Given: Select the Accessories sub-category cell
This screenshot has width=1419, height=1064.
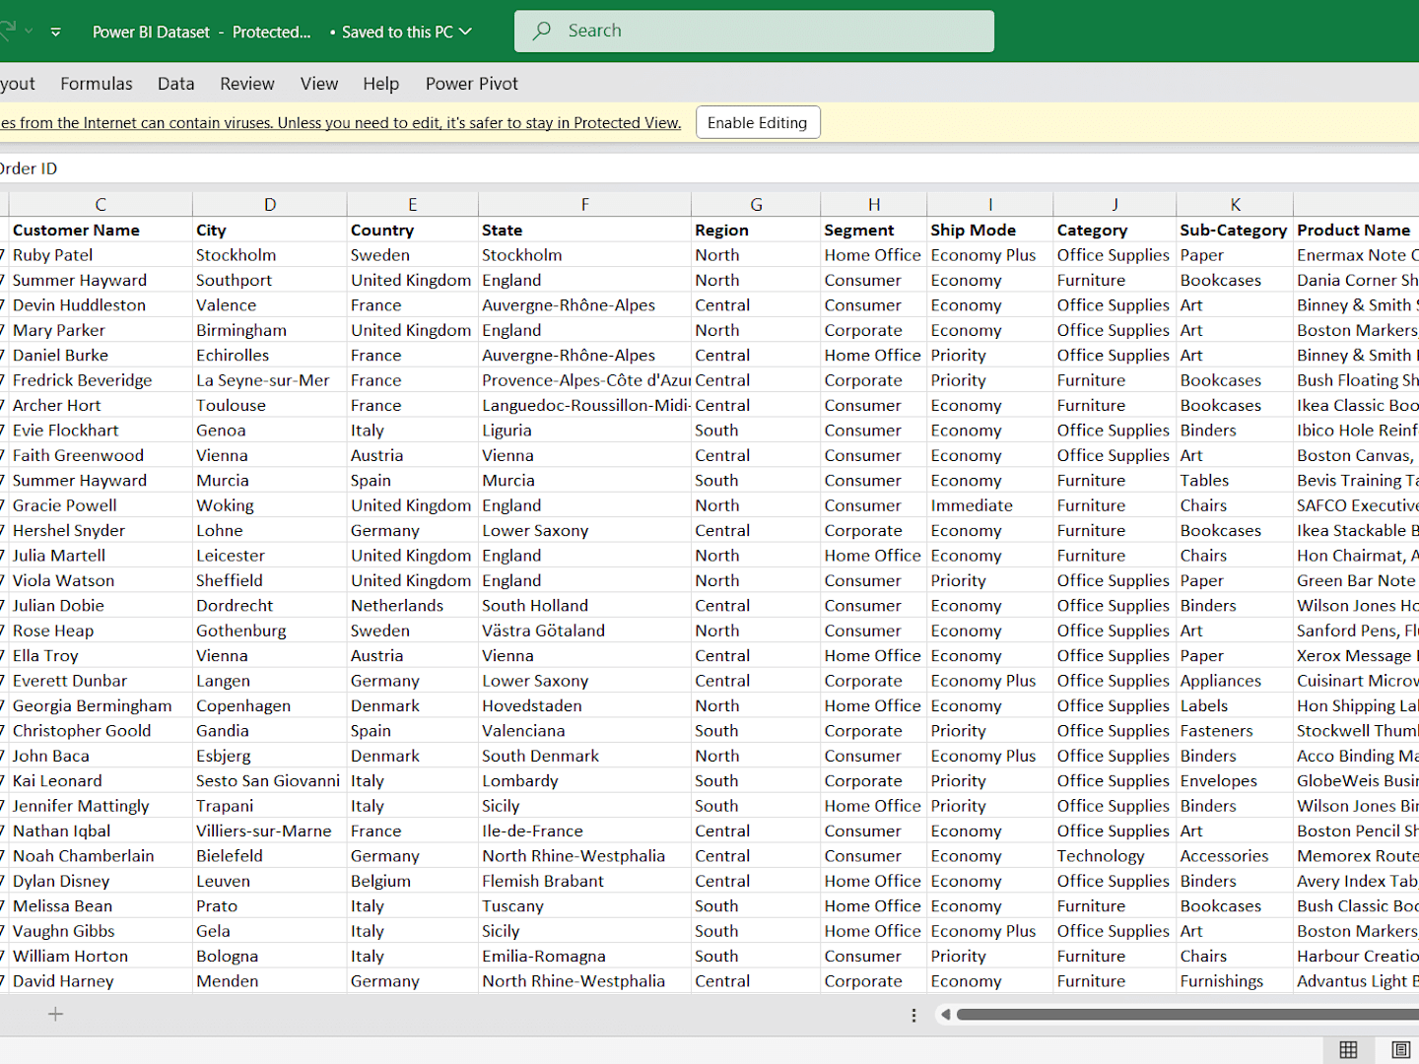Looking at the screenshot, I should (1235, 856).
